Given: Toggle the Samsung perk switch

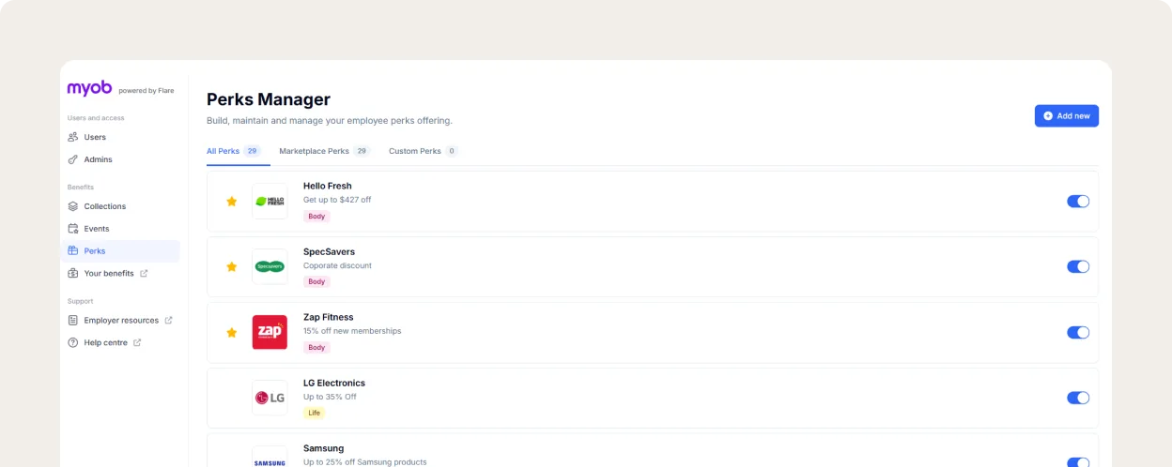Looking at the screenshot, I should click(1078, 462).
